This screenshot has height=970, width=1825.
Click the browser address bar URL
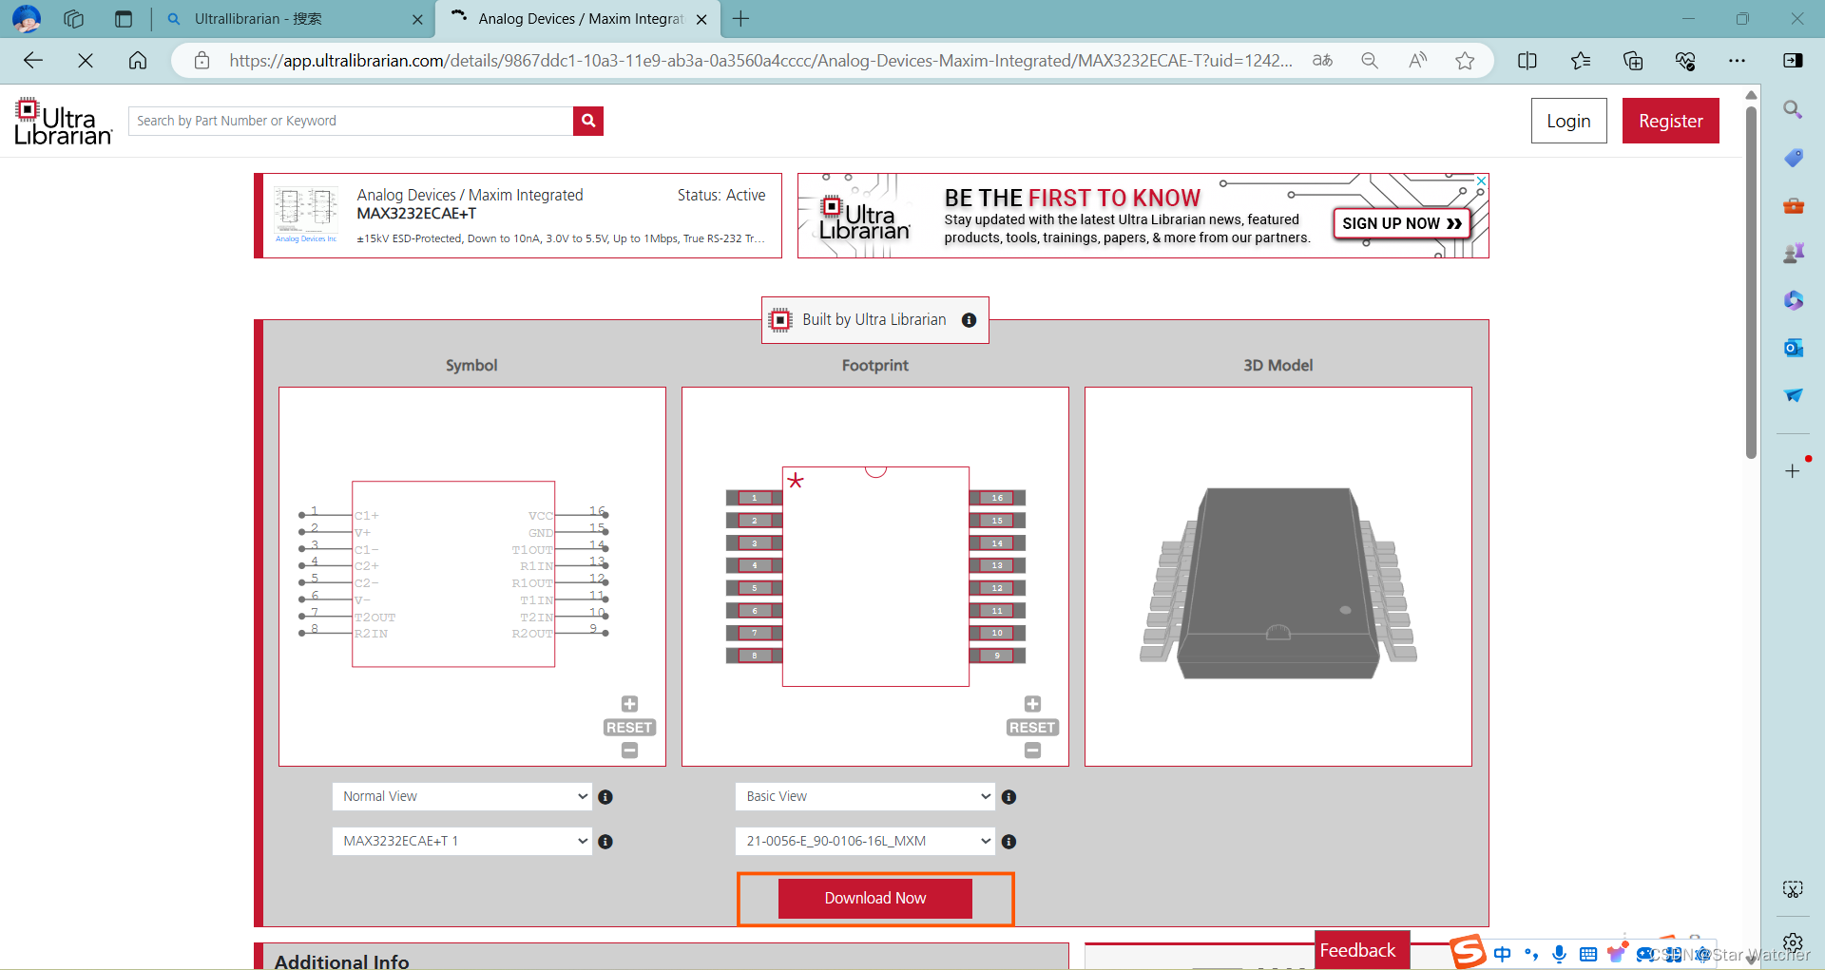pyautogui.click(x=760, y=61)
